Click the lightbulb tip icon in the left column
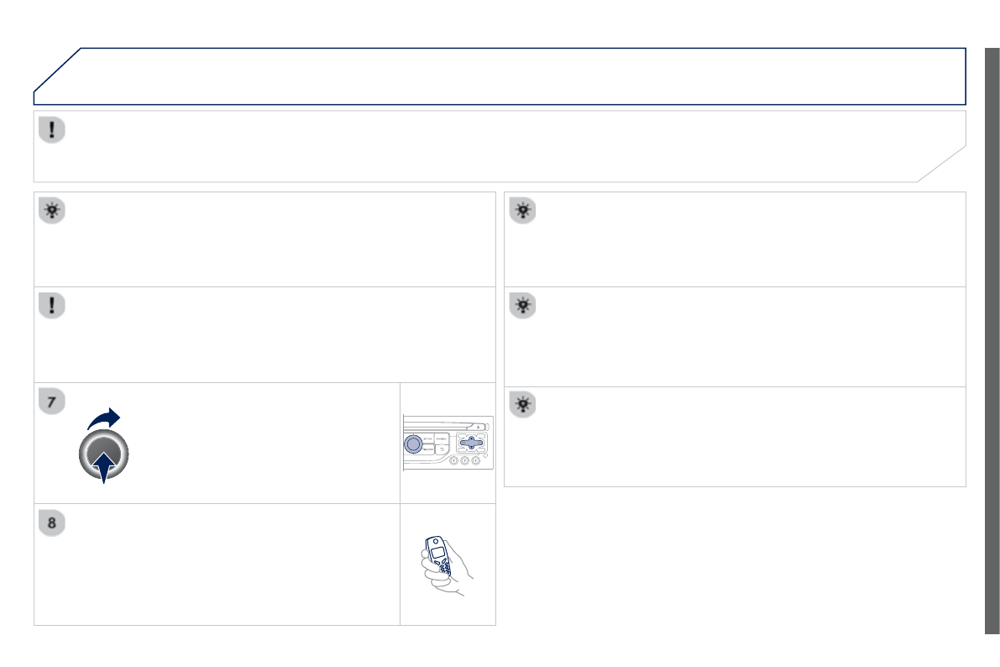Screen dimensions: 1000x667 51,211
